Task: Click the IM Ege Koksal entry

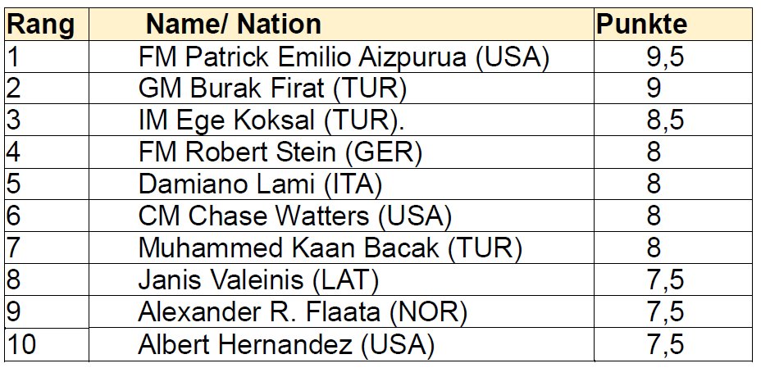Action: 273,120
